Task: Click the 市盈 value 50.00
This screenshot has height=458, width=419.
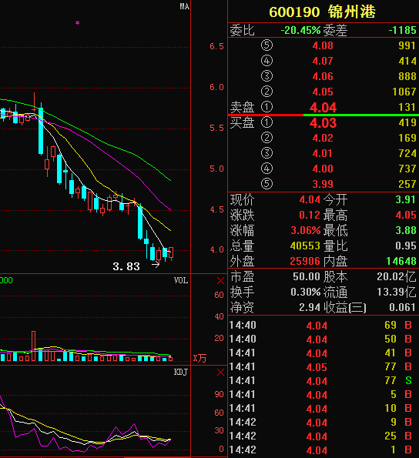Action: tap(307, 276)
